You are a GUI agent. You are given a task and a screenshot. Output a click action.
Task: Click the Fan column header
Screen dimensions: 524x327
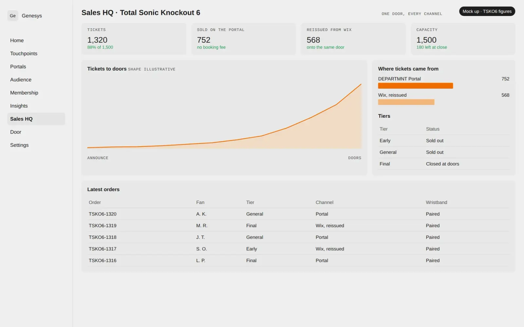pyautogui.click(x=200, y=202)
